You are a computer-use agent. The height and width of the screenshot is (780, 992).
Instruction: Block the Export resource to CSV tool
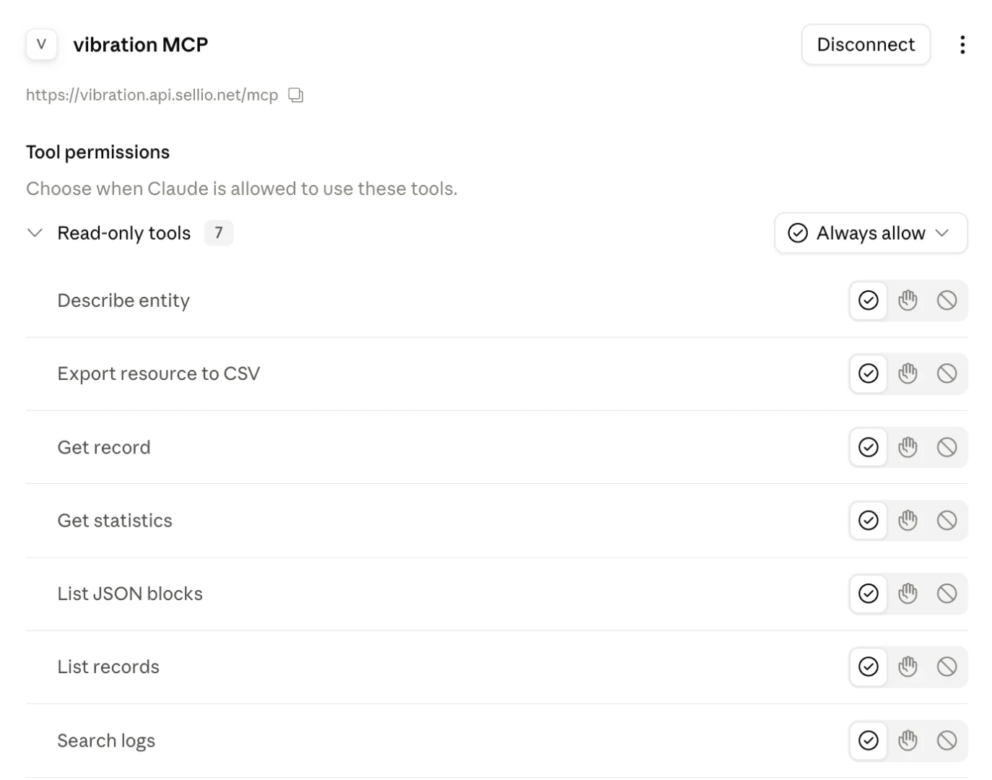tap(947, 373)
